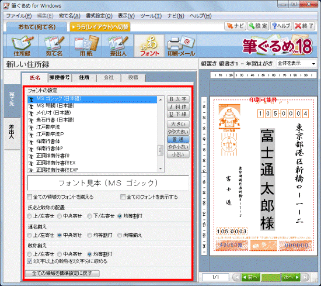Click the font list scrollbar thumb
The image size is (321, 286).
160,150
